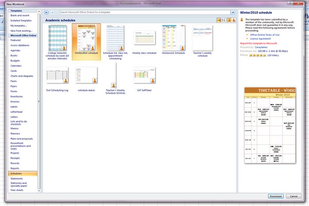Open the Calendars template category
309x206 pixels.
[16, 66]
